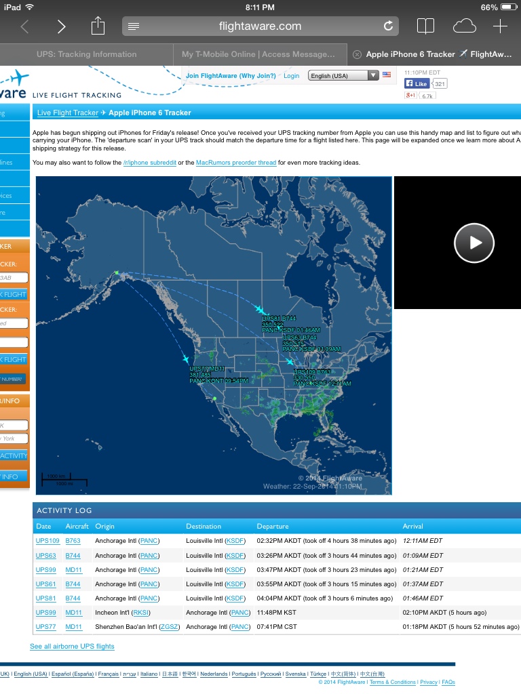Click the Facebook Like button
The height and width of the screenshot is (694, 521).
[x=417, y=83]
